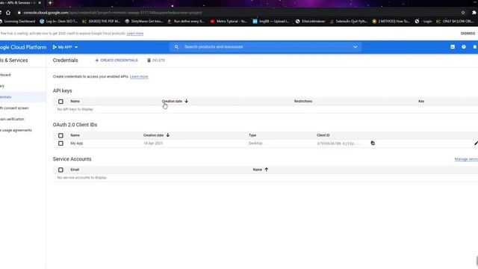Screen dimensions: 478x269
Task: Open the Manage service accounts link
Action: pyautogui.click(x=466, y=159)
